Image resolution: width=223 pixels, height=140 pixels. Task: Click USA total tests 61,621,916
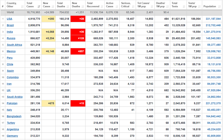(178, 19)
